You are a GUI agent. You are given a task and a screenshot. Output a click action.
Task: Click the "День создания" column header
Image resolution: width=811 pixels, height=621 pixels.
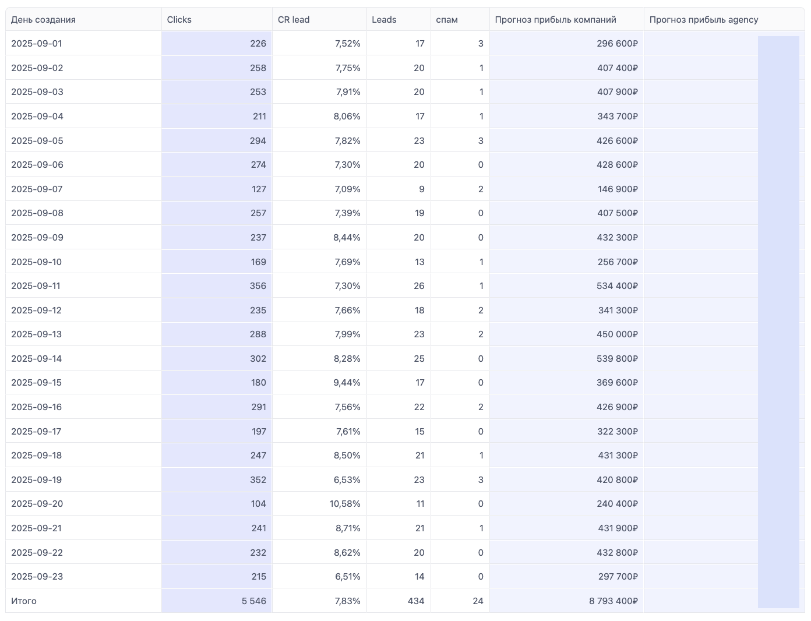click(x=43, y=20)
